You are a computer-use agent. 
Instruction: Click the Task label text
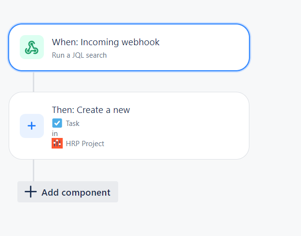pos(72,124)
